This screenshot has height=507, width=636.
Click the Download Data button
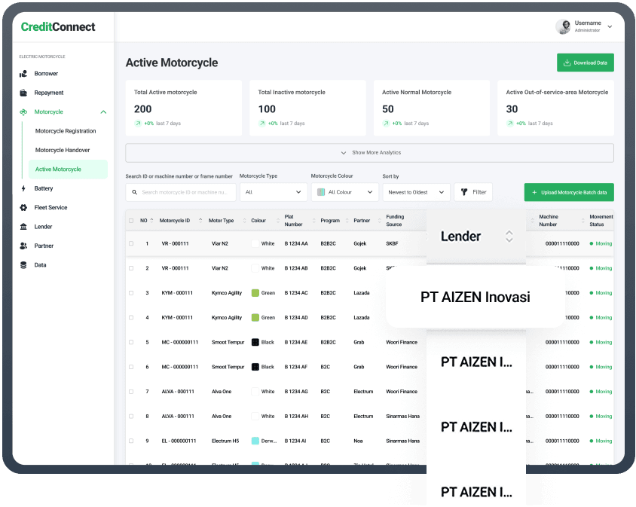(586, 63)
